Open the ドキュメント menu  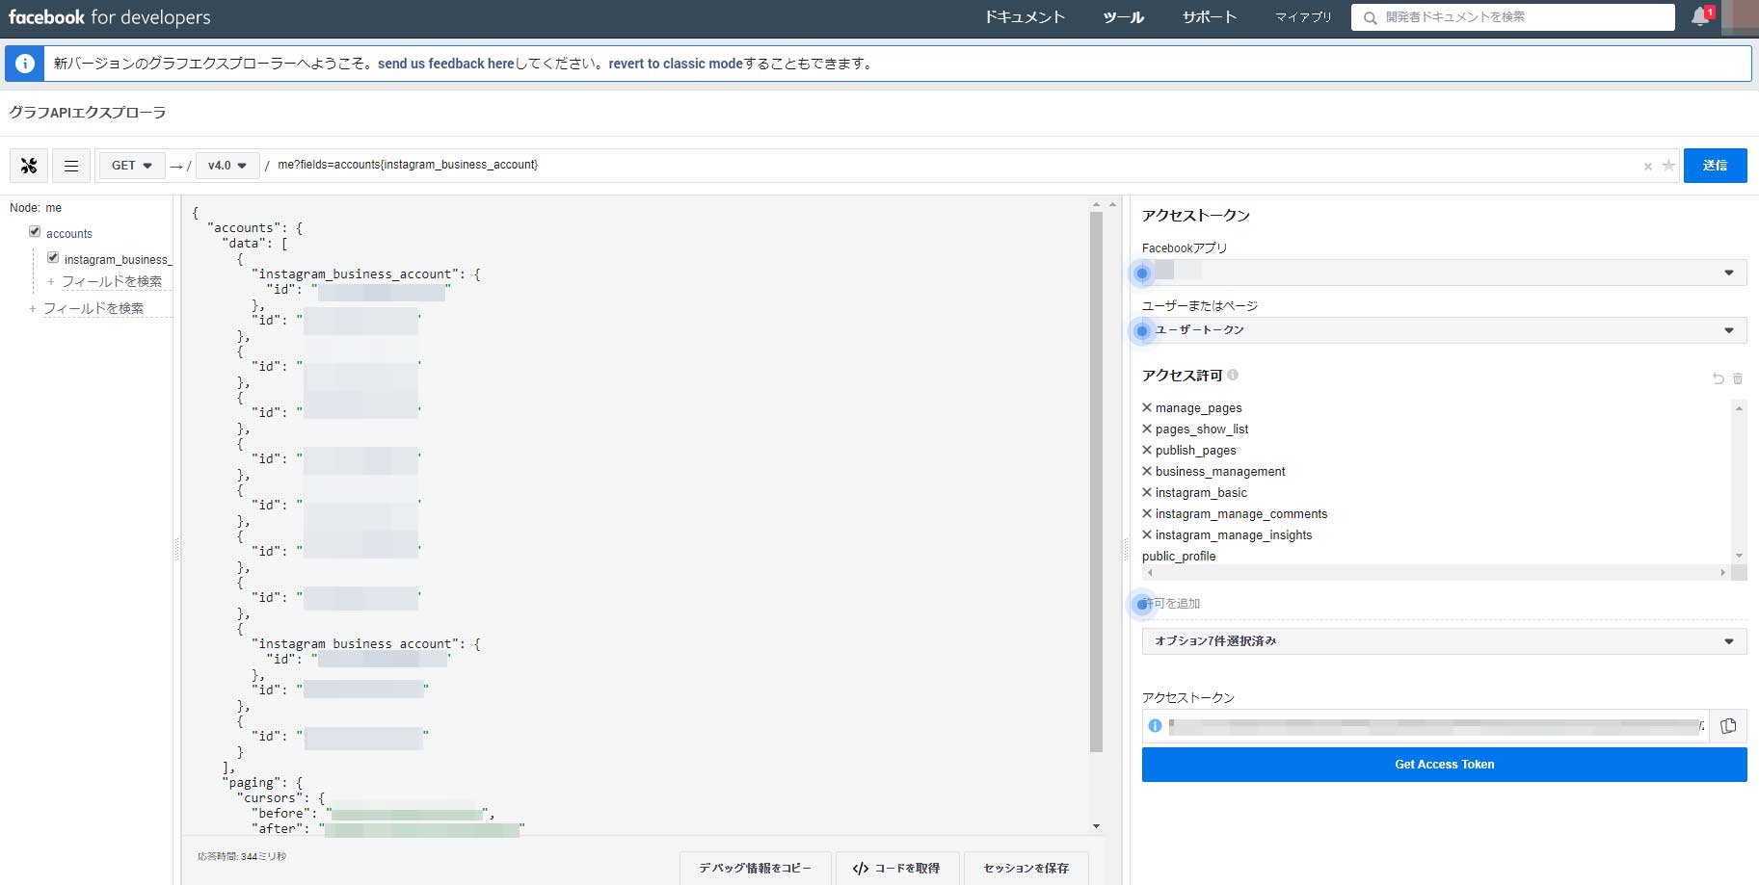1025,17
